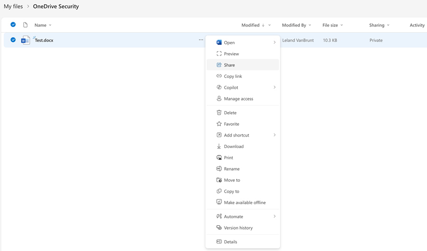Choose Make available offline entry
Image resolution: width=427 pixels, height=251 pixels.
[242, 202]
